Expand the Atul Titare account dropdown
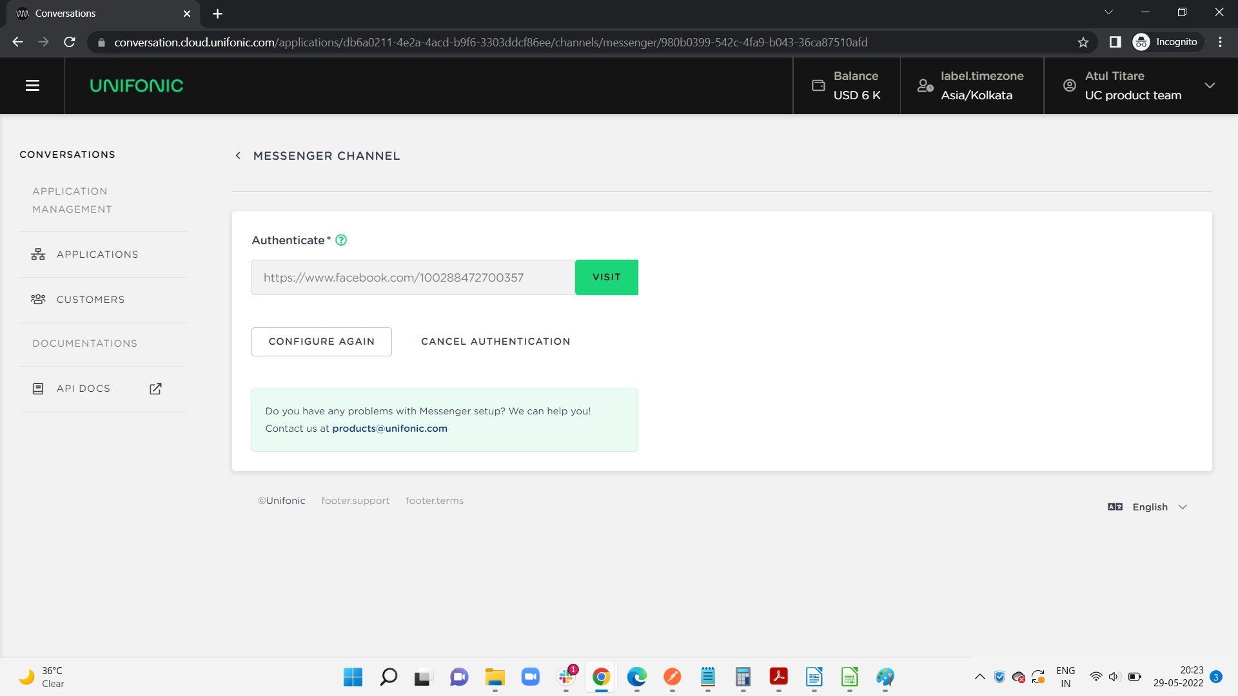1238x696 pixels. tap(1210, 86)
